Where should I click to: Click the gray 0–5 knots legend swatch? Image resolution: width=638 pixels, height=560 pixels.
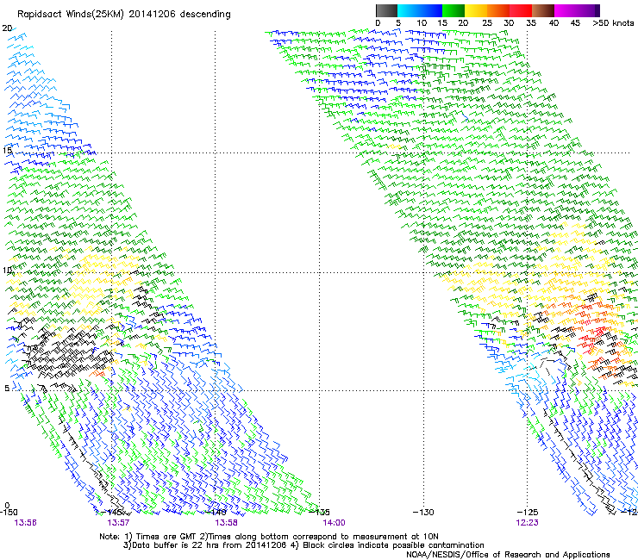click(x=386, y=10)
